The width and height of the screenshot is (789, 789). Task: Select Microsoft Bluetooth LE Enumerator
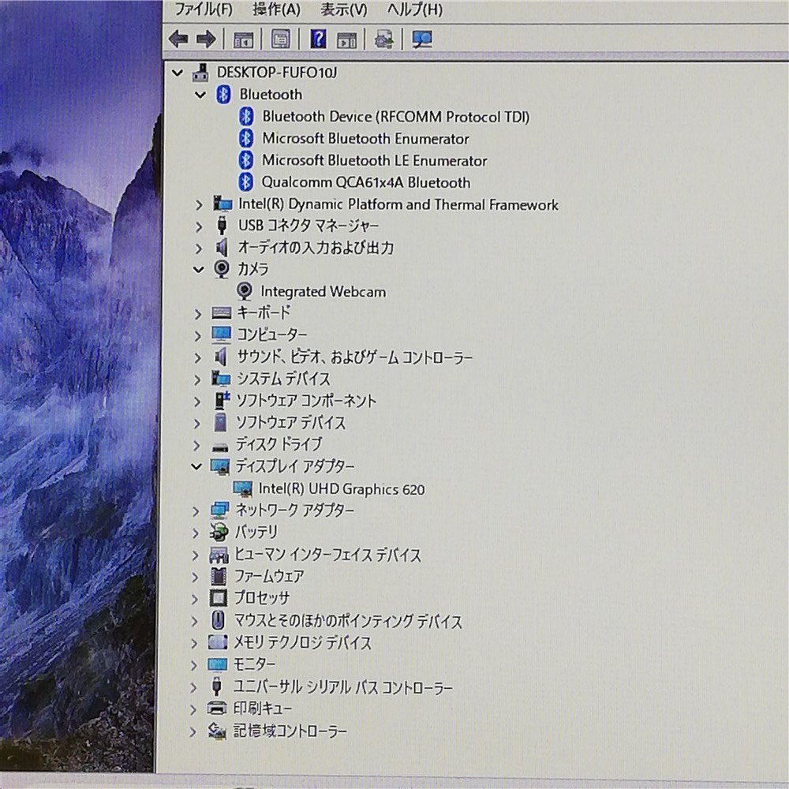click(374, 160)
